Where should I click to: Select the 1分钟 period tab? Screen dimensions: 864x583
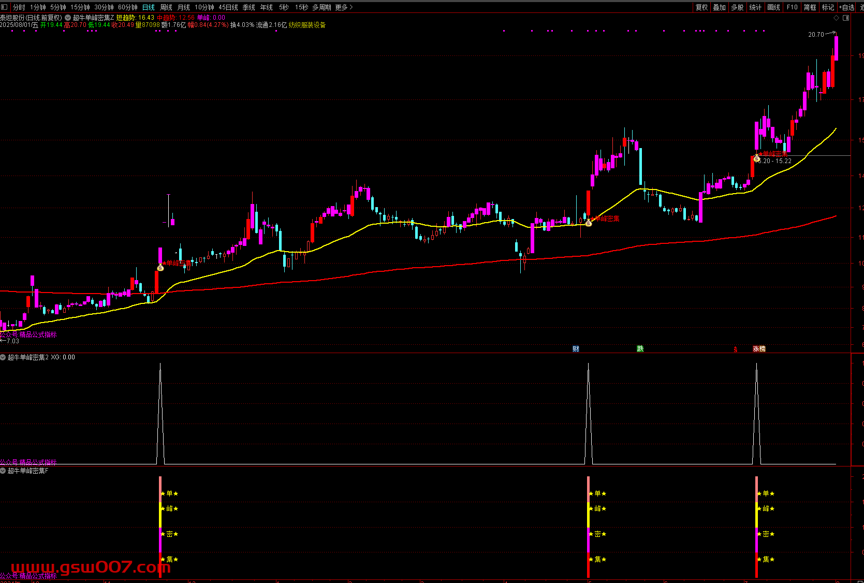[x=38, y=7]
